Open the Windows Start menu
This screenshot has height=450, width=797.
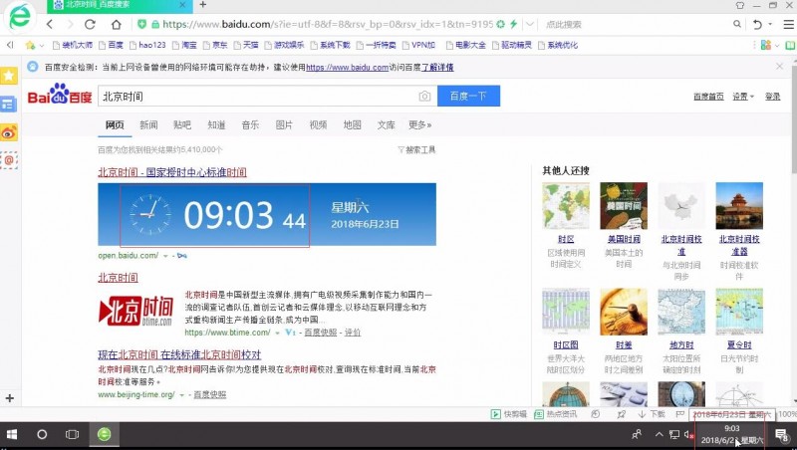(12, 434)
